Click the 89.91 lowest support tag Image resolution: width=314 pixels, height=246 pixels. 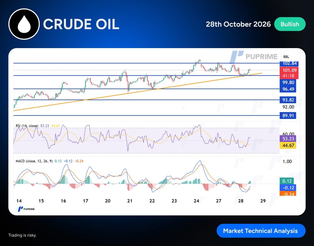click(x=288, y=115)
